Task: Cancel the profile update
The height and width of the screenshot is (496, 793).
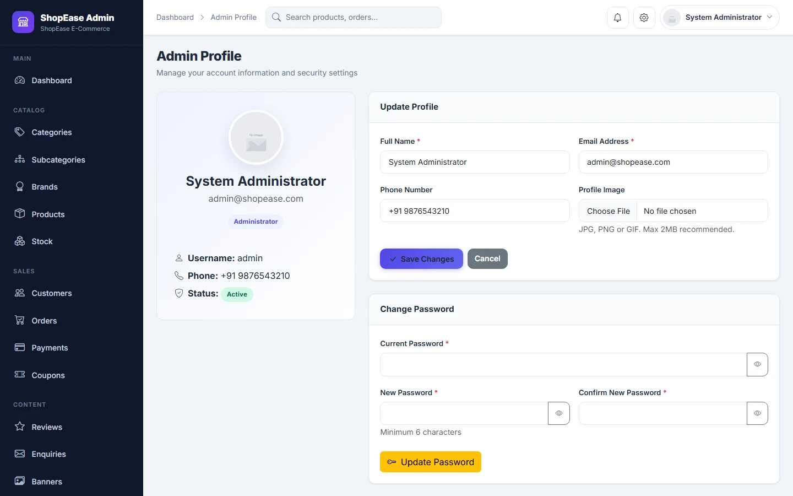Action: (487, 259)
